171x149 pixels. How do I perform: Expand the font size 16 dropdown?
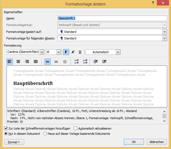(58, 52)
